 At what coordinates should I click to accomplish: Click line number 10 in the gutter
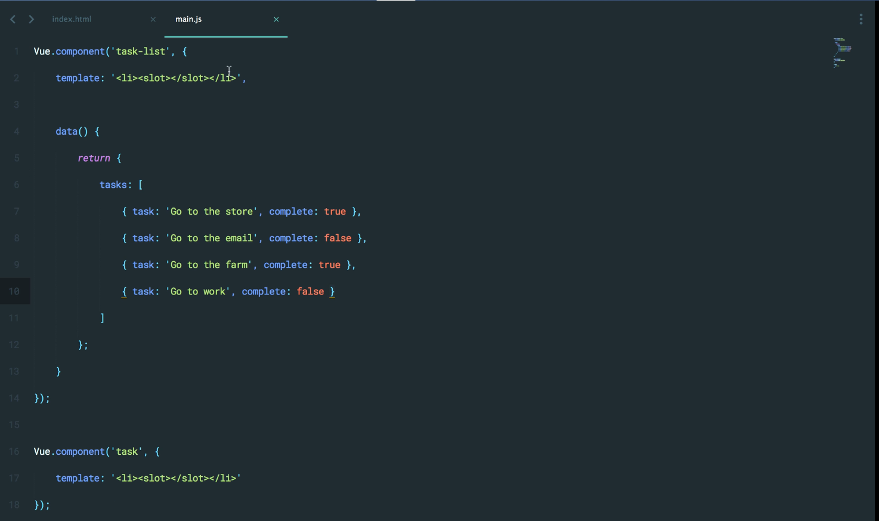point(14,291)
